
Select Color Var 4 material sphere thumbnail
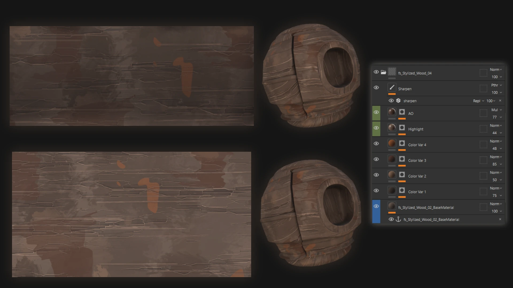(x=392, y=143)
